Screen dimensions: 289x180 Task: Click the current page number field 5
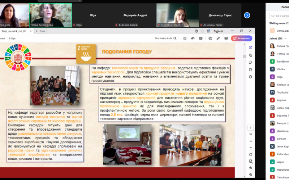point(250,127)
